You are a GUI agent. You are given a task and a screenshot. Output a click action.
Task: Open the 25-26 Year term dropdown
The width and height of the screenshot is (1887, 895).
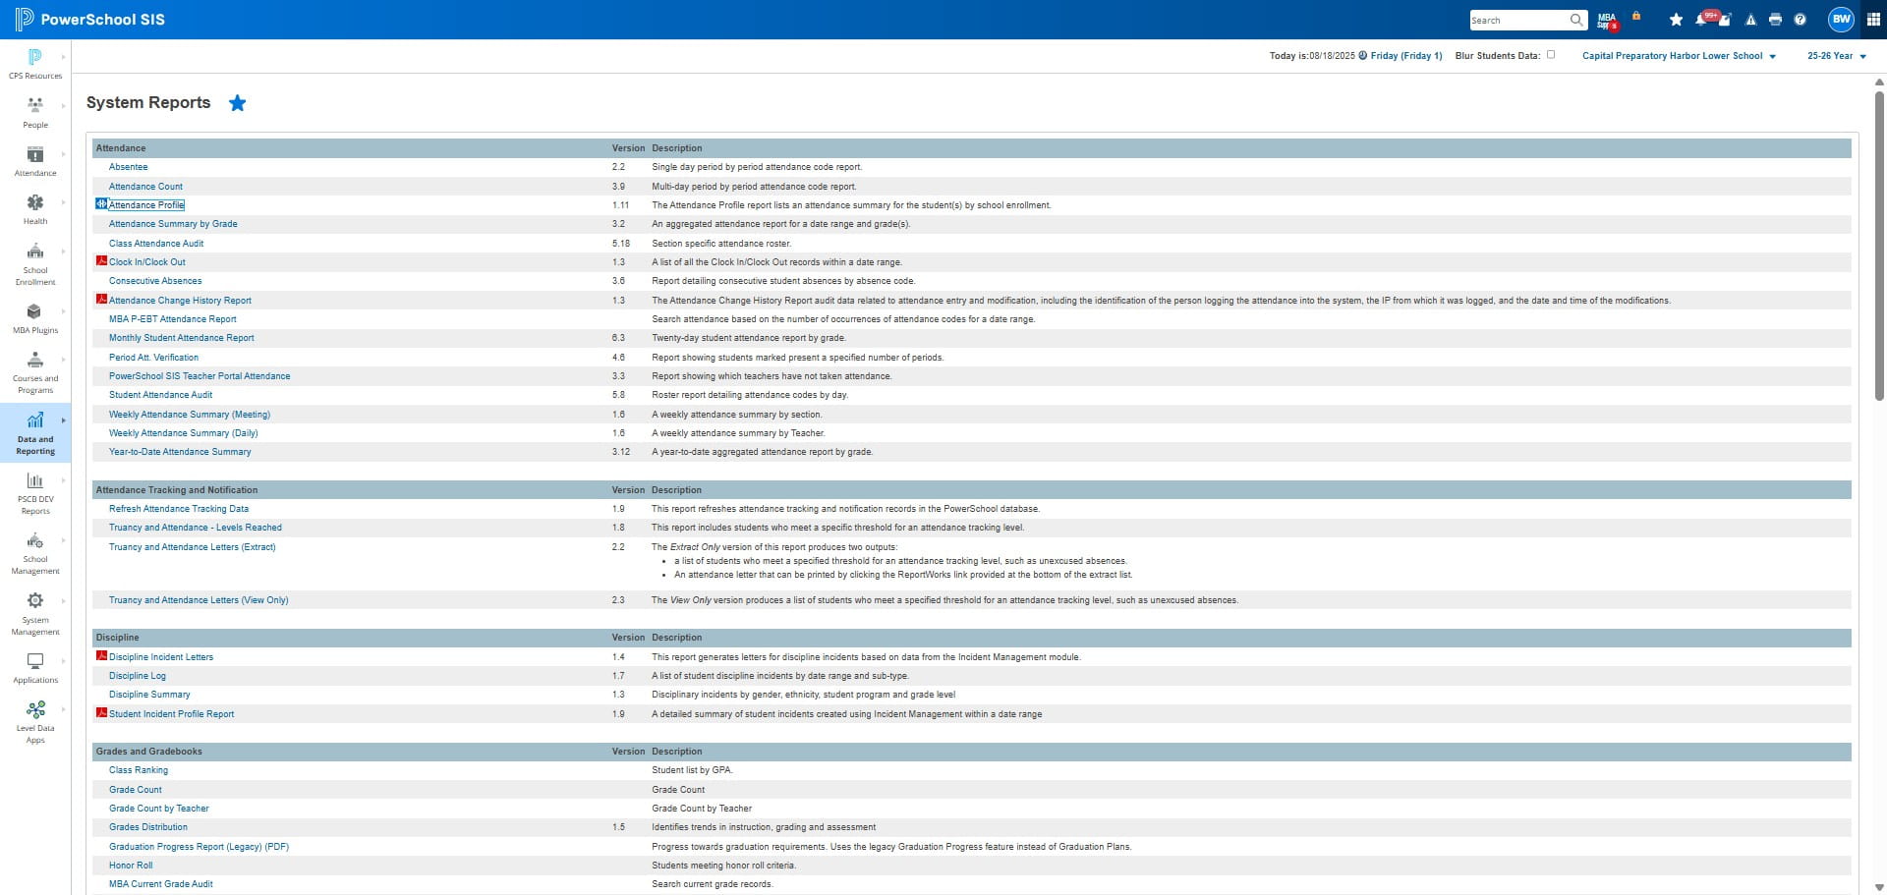coord(1836,56)
